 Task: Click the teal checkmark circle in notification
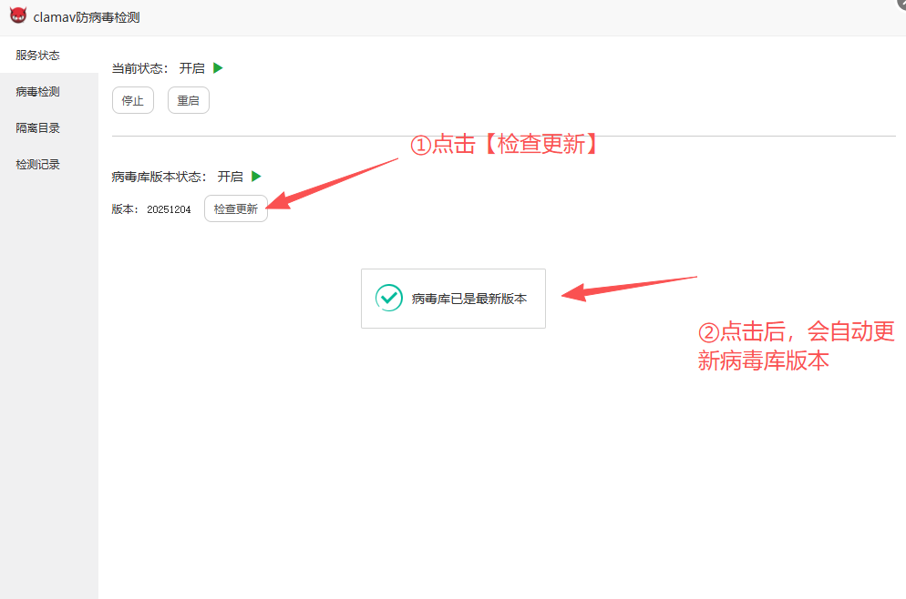point(389,298)
